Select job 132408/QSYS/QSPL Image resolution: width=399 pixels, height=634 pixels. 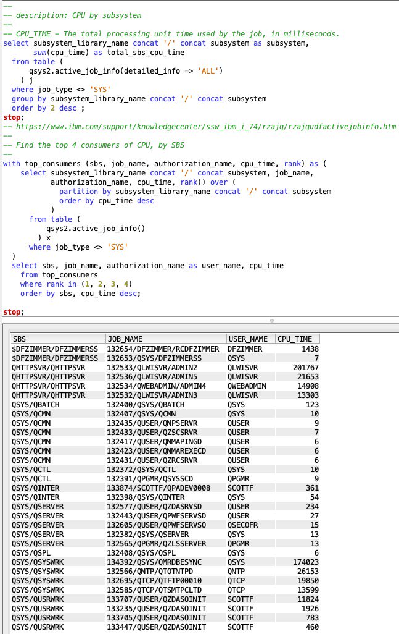(141, 552)
